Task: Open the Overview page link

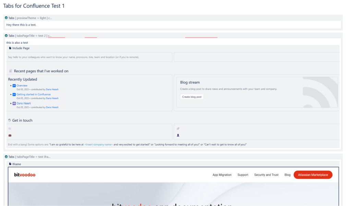Action: [22, 86]
